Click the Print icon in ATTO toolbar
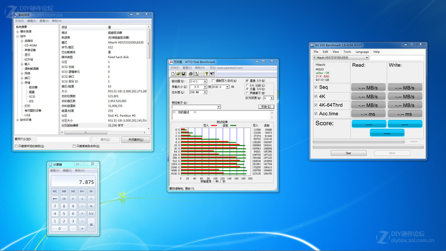 coord(191,74)
